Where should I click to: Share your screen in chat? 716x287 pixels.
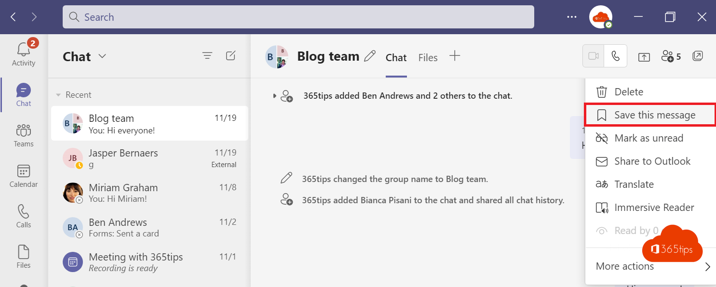[644, 57]
